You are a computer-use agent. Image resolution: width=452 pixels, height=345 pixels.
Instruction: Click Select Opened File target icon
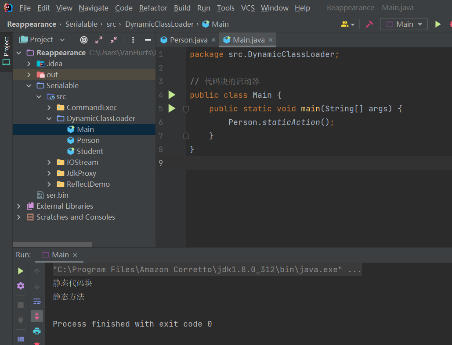84,40
